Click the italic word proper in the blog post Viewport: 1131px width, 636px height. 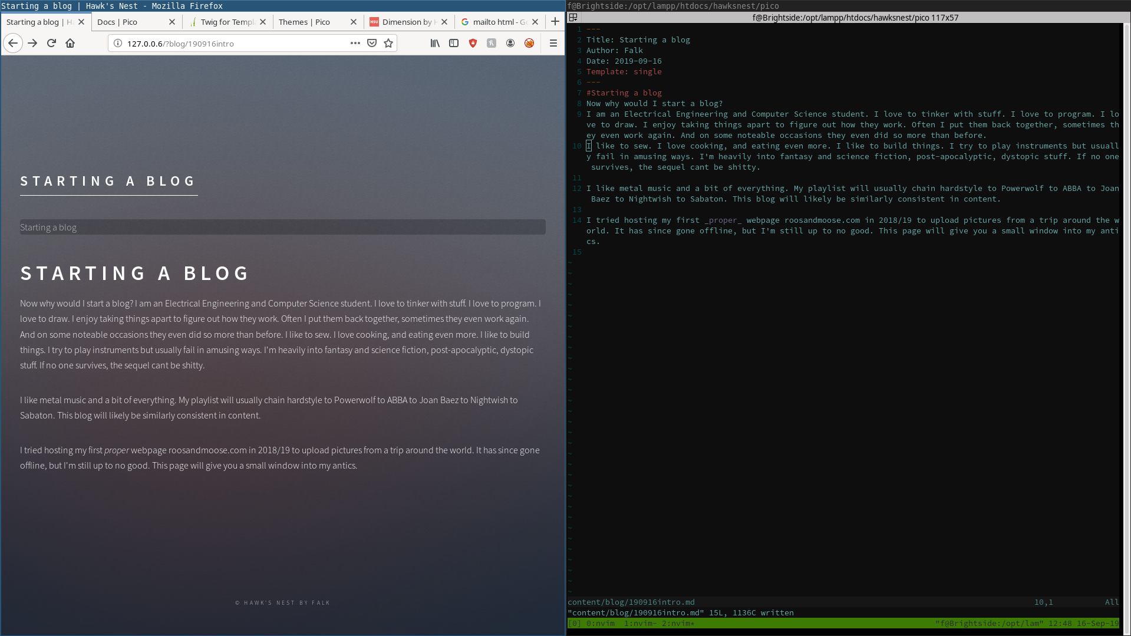click(x=117, y=450)
